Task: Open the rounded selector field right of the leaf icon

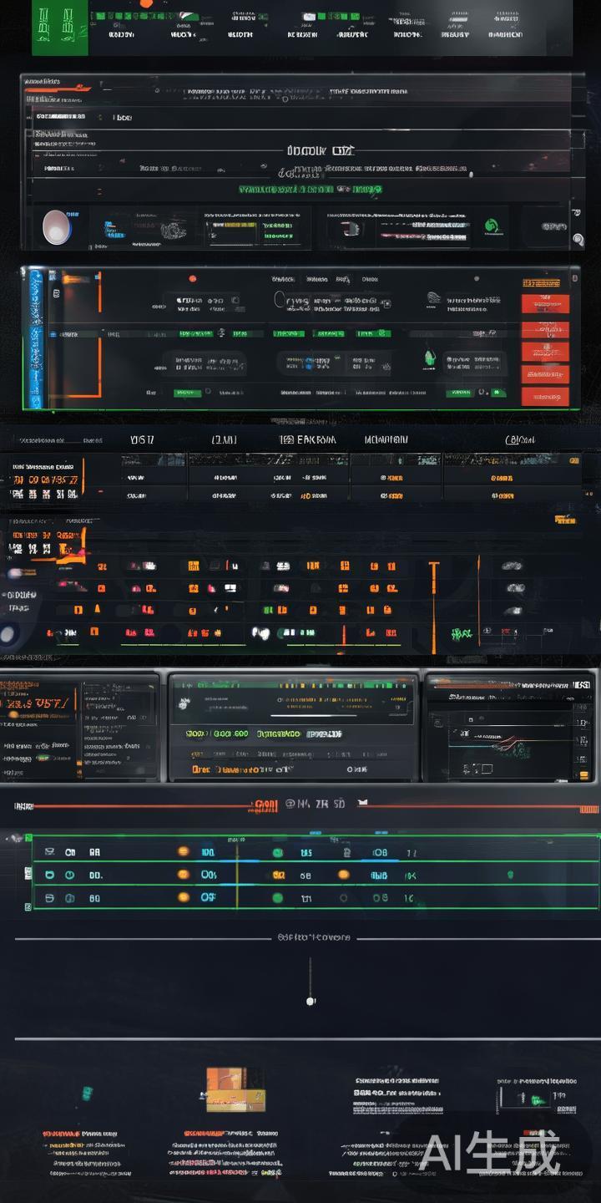Action: click(x=474, y=363)
